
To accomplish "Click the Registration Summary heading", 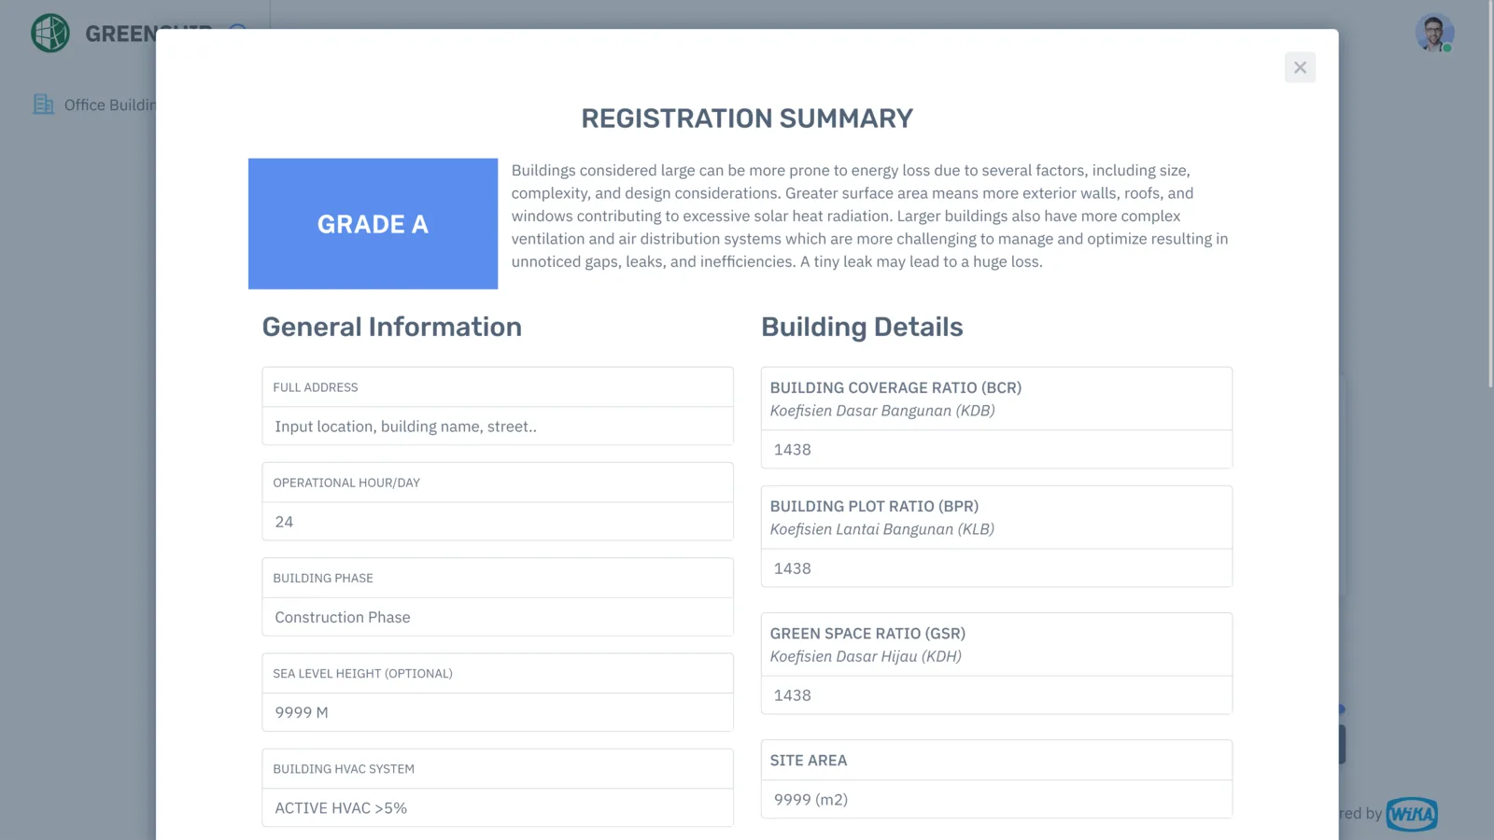I will pos(747,119).
